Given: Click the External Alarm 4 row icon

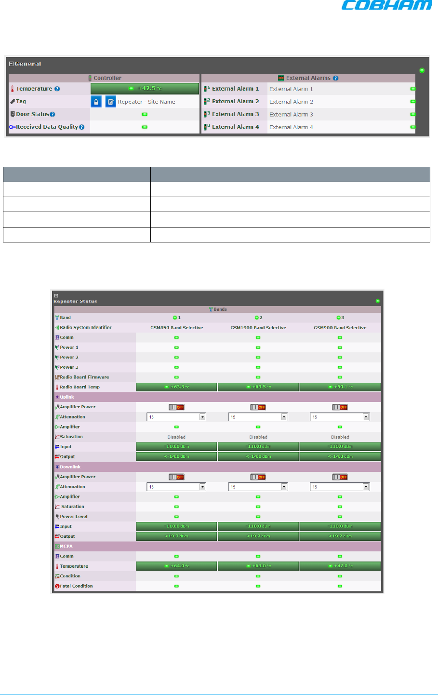Looking at the screenshot, I should click(206, 127).
